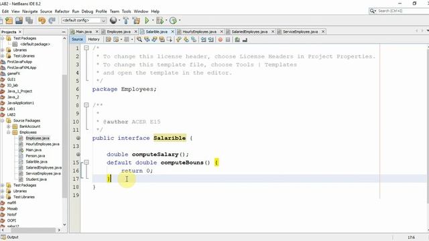The height and width of the screenshot is (241, 429).
Task: Select Student.java in Projects tree
Action: pos(36,179)
